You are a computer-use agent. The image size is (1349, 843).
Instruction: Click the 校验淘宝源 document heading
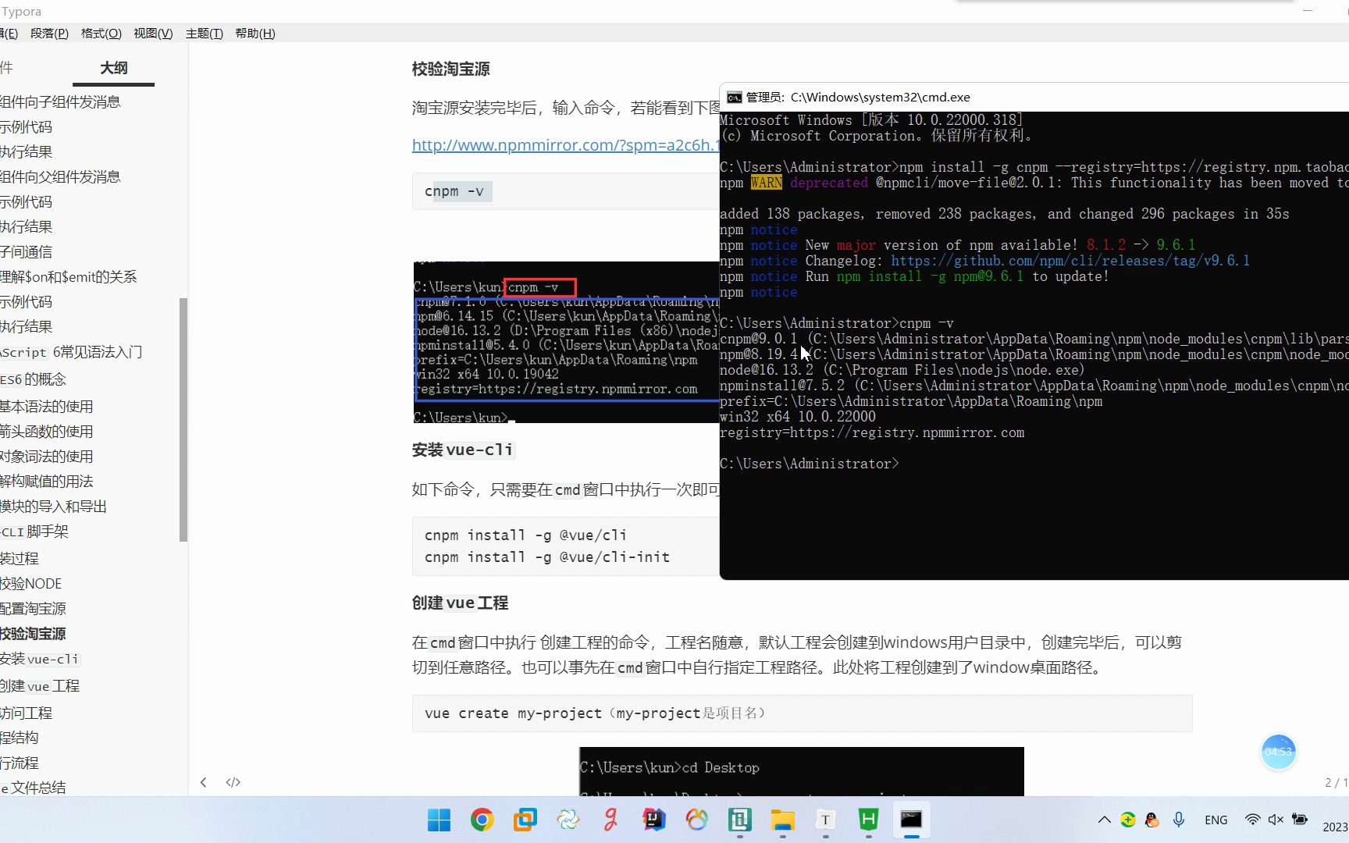point(451,69)
